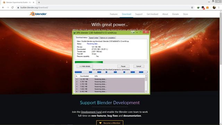Open the Download nav item
Image resolution: width=222 pixels, height=125 pixels.
coord(126,14)
